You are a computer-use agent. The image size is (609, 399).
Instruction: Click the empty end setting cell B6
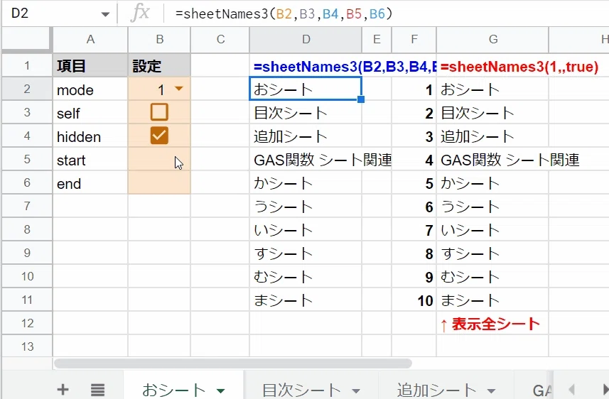coord(159,182)
